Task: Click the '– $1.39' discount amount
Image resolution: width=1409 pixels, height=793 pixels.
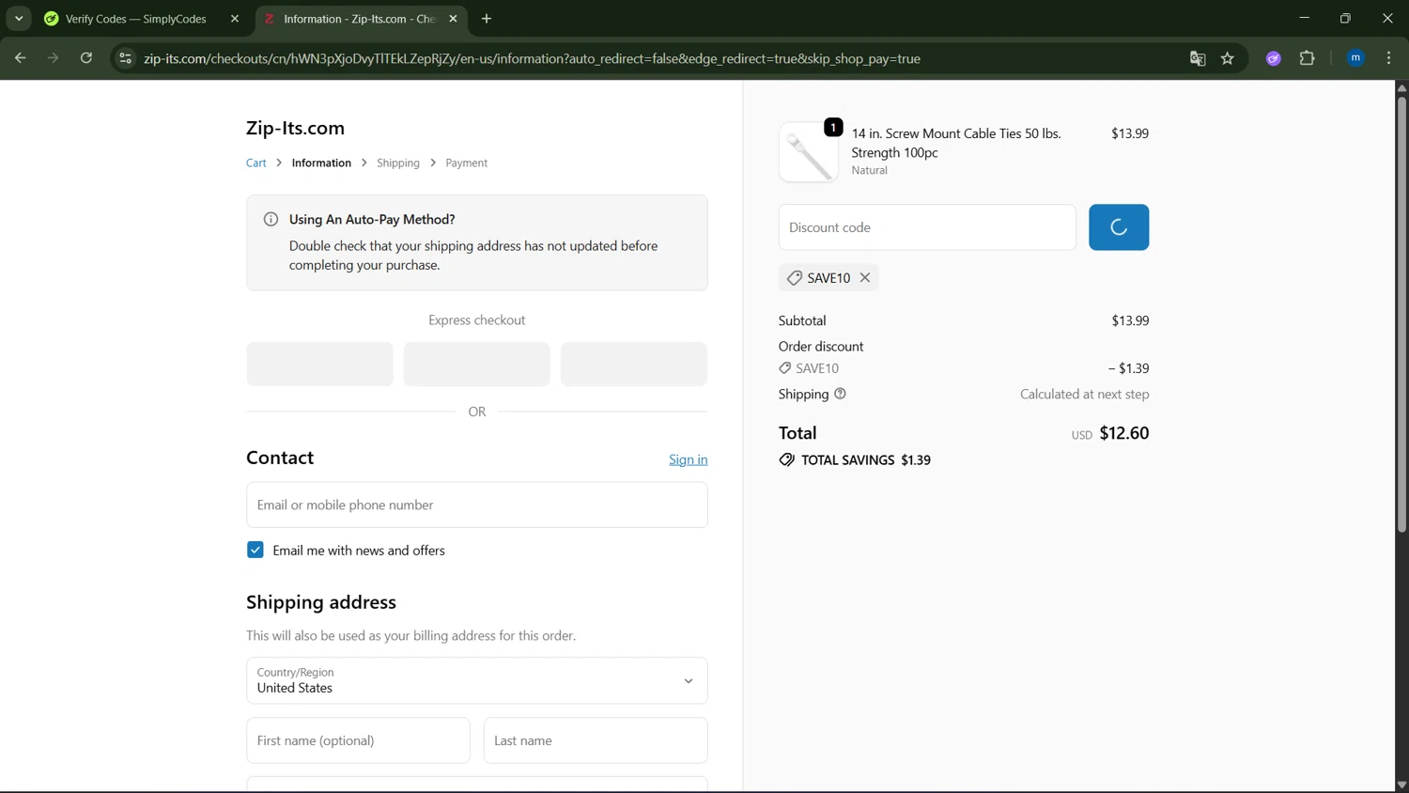Action: click(x=1128, y=368)
